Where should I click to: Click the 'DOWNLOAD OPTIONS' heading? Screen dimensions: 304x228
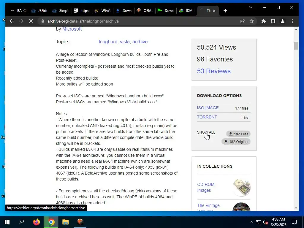pyautogui.click(x=219, y=96)
